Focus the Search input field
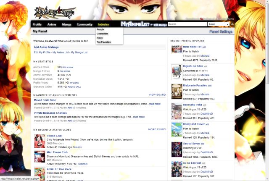The width and height of the screenshot is (269, 181). [x=187, y=24]
